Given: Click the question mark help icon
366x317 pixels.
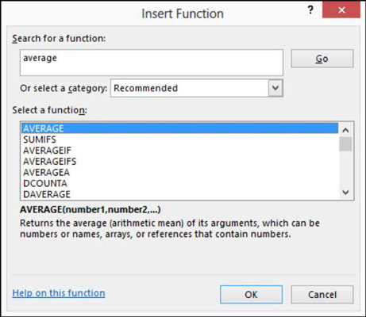Looking at the screenshot, I should [x=310, y=10].
